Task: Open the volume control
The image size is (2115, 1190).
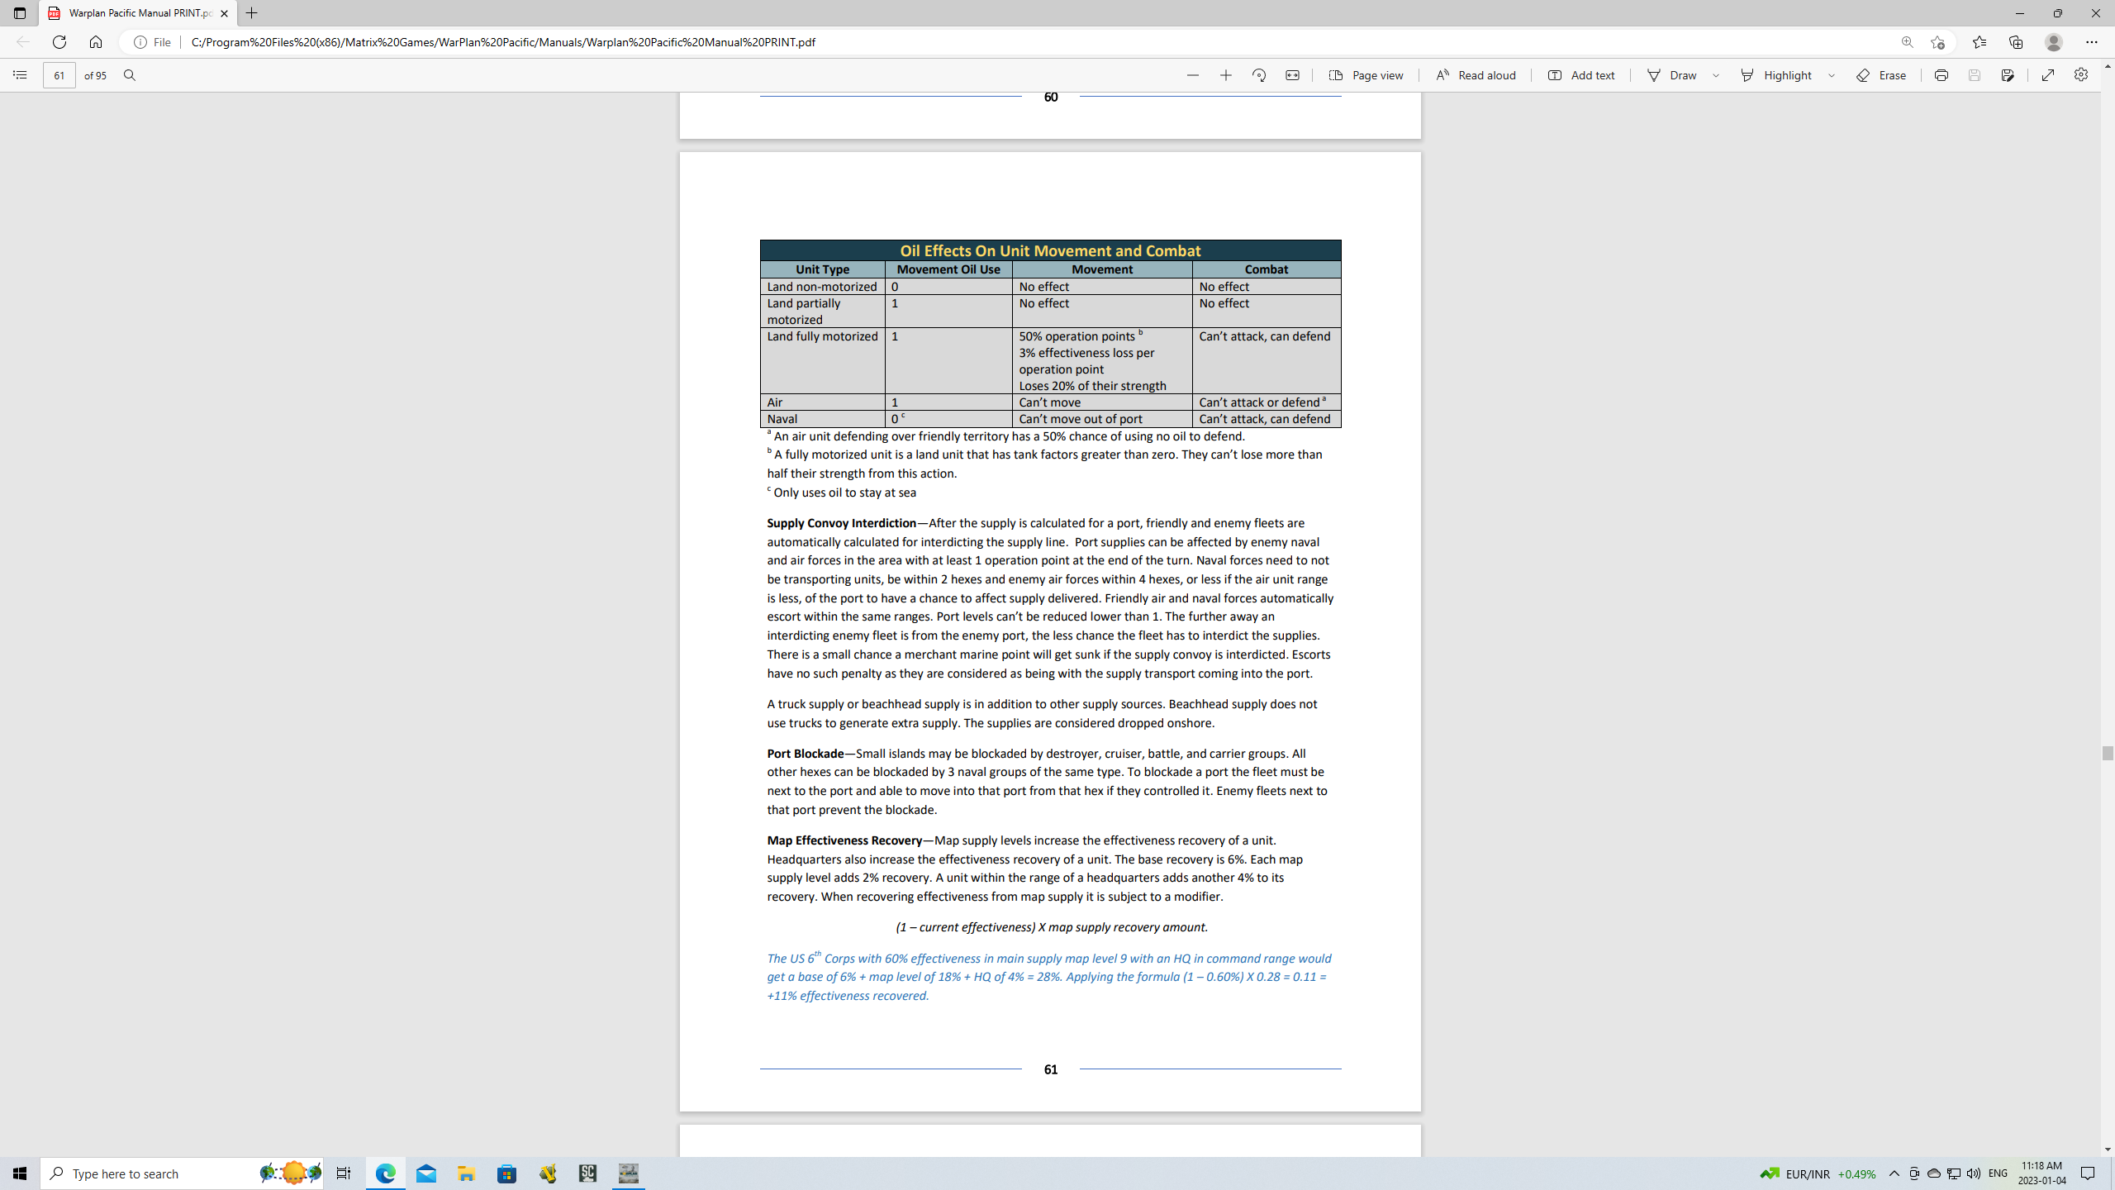Action: click(1974, 1173)
